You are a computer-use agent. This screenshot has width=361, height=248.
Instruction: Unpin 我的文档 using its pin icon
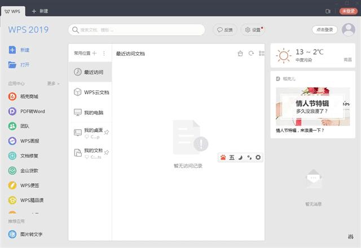[107, 153]
